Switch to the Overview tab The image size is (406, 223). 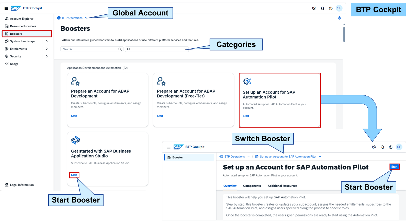230,186
